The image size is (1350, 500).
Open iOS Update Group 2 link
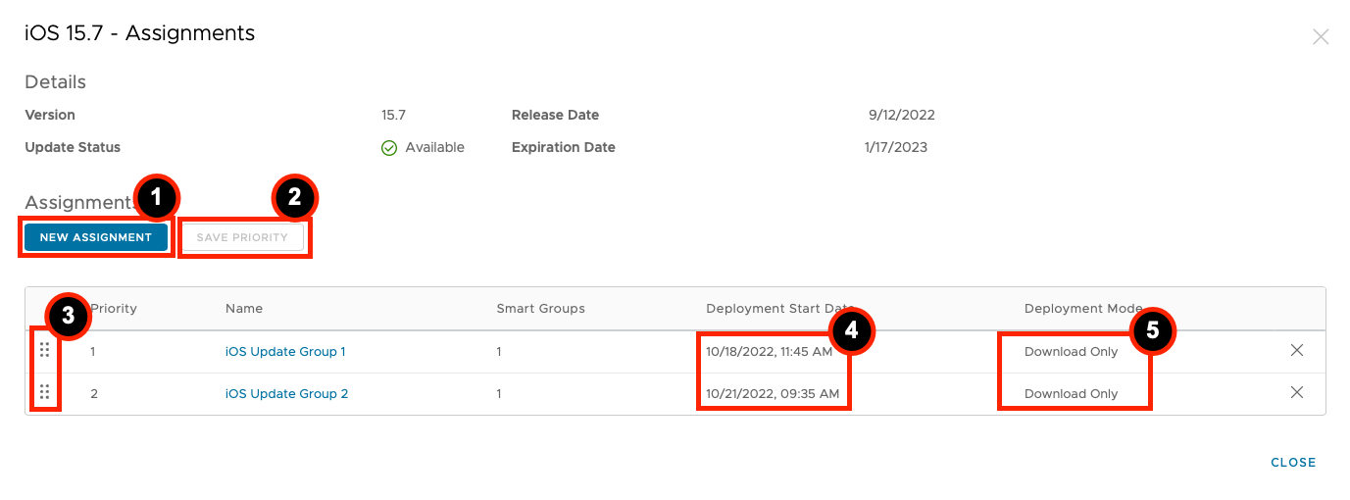coord(286,394)
